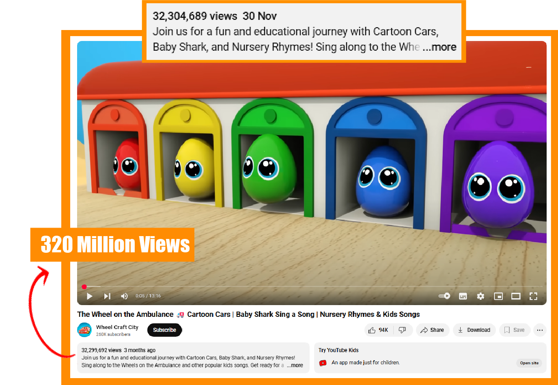This screenshot has width=558, height=385.
Task: Switch to miniplayer mode
Action: [498, 296]
